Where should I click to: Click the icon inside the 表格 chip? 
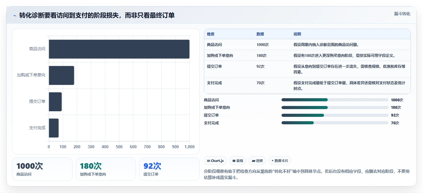pos(234,161)
